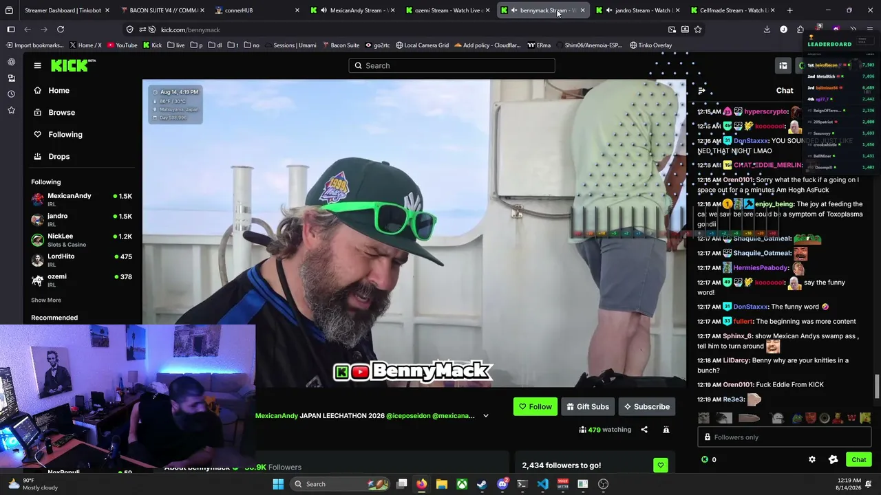Switch to ozemi Stream tab
This screenshot has width=881, height=495.
(x=449, y=10)
